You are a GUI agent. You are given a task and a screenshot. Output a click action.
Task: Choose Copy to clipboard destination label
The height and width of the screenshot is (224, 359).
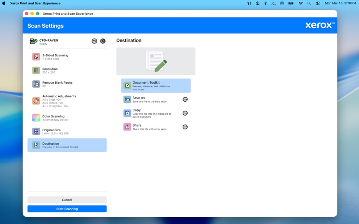click(136, 110)
